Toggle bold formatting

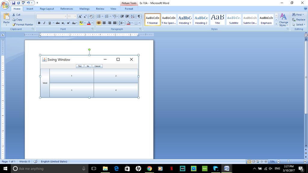(39, 23)
